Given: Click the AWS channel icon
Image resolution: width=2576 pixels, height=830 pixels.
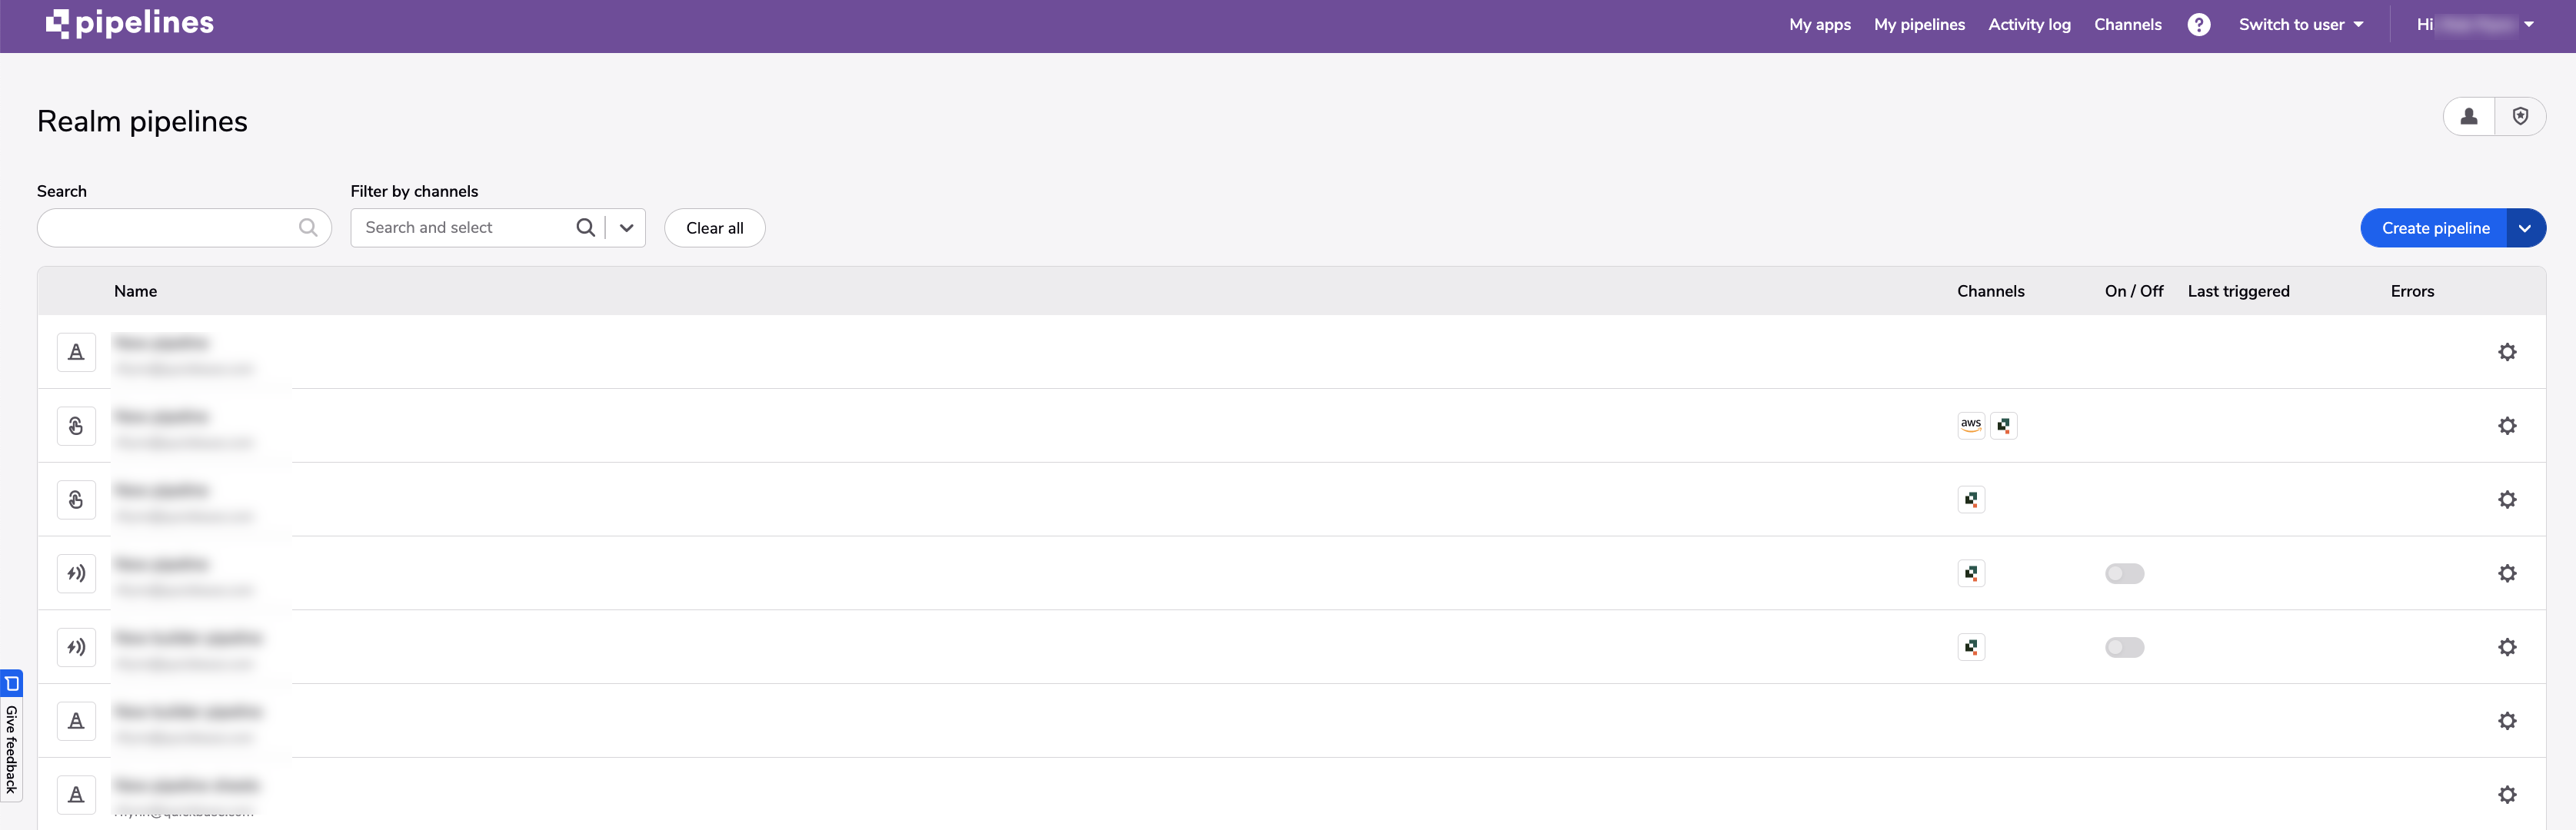Looking at the screenshot, I should [1970, 425].
